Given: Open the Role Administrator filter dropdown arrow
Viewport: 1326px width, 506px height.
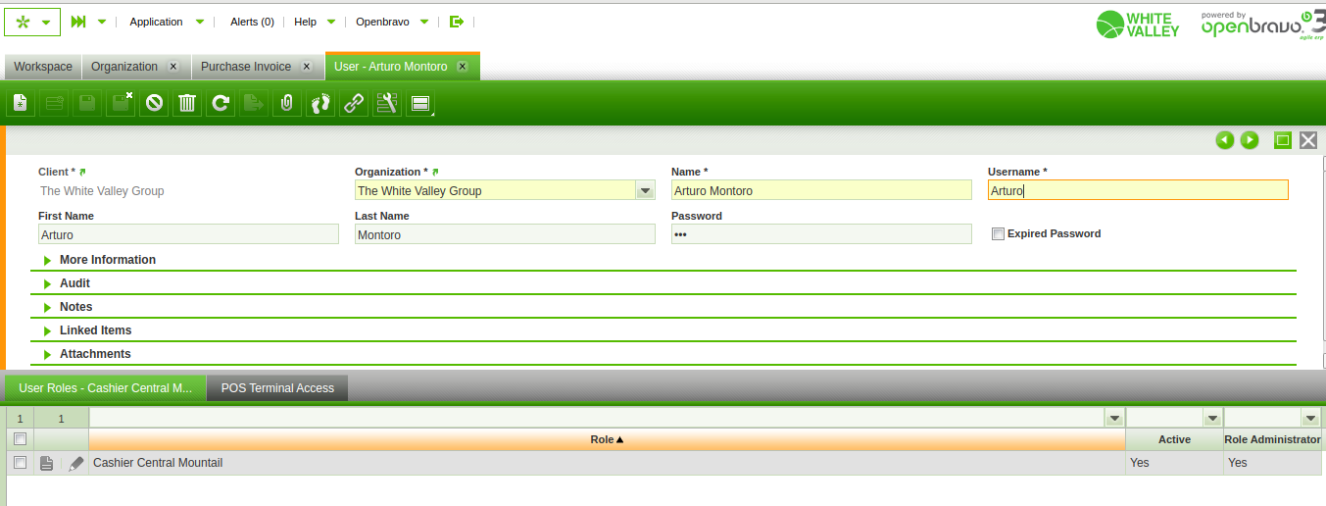Looking at the screenshot, I should (x=1310, y=419).
